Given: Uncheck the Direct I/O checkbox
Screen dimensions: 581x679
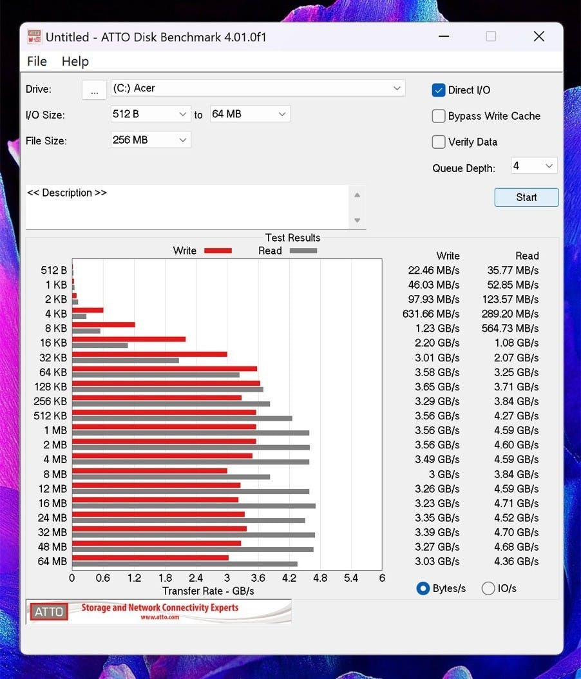Looking at the screenshot, I should [x=439, y=90].
